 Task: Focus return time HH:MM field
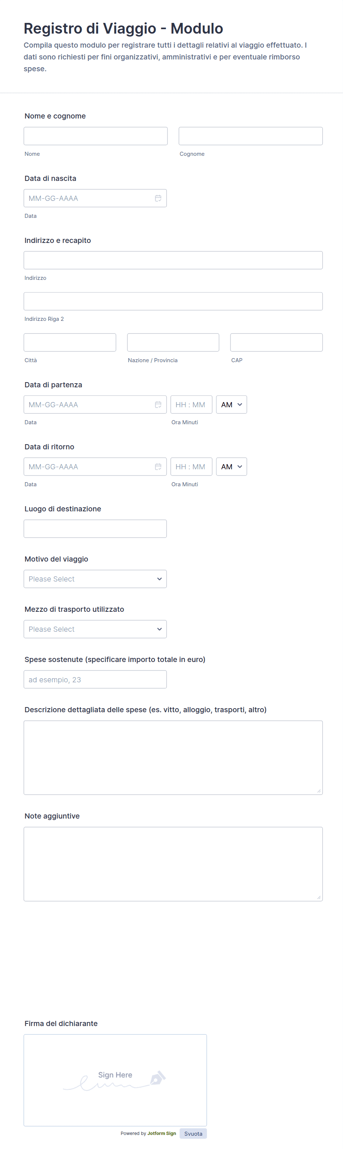pos(191,467)
